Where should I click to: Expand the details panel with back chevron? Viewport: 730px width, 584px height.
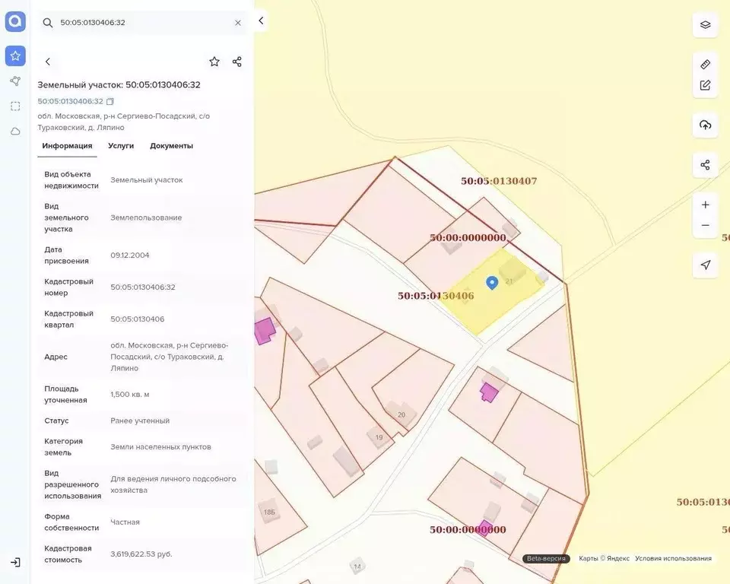(x=48, y=62)
